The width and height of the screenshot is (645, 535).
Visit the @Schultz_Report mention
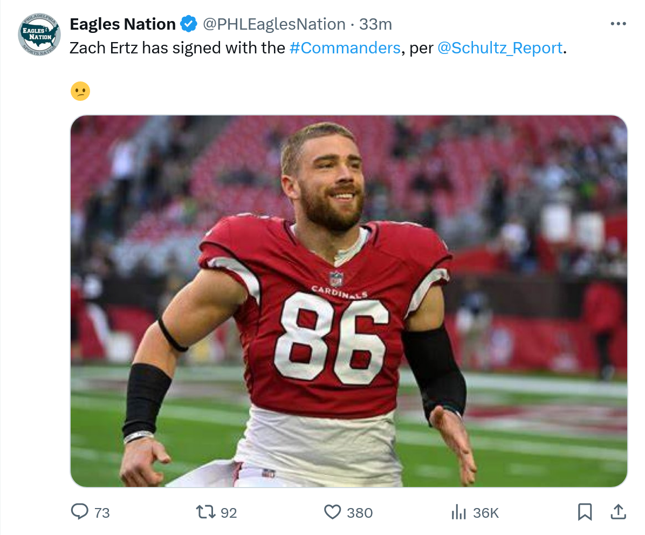tap(500, 48)
